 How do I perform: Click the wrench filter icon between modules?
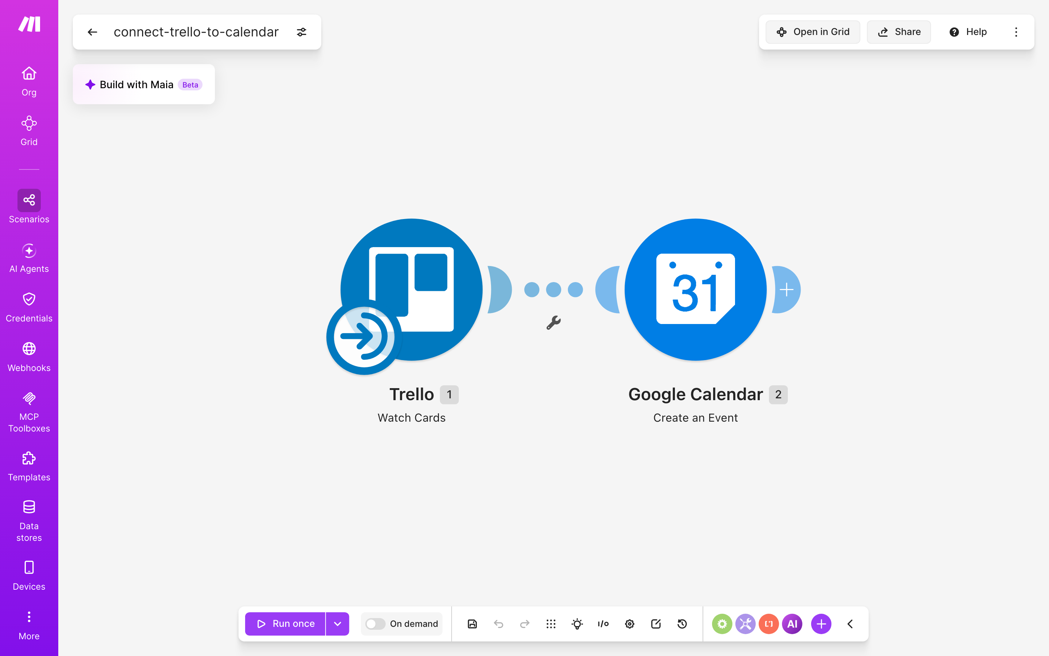(554, 323)
